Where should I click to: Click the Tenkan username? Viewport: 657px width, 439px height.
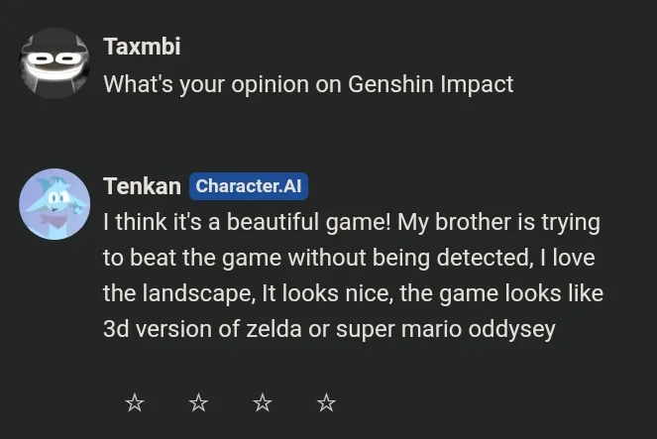click(x=142, y=186)
